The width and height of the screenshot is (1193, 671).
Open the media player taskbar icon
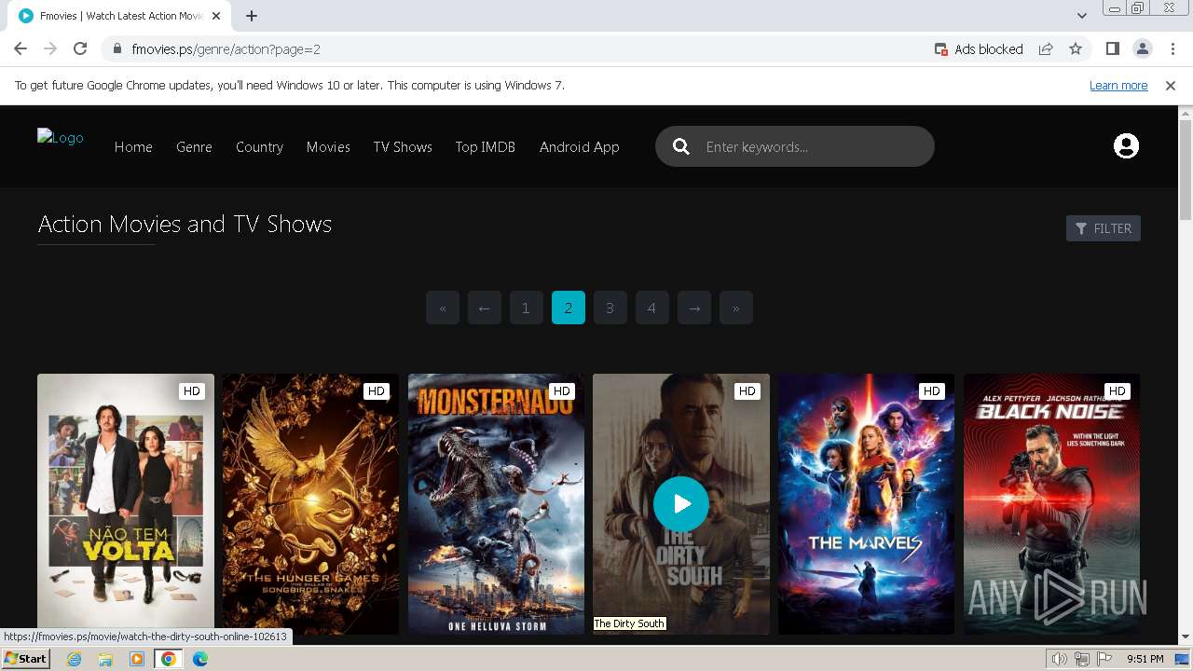[137, 659]
